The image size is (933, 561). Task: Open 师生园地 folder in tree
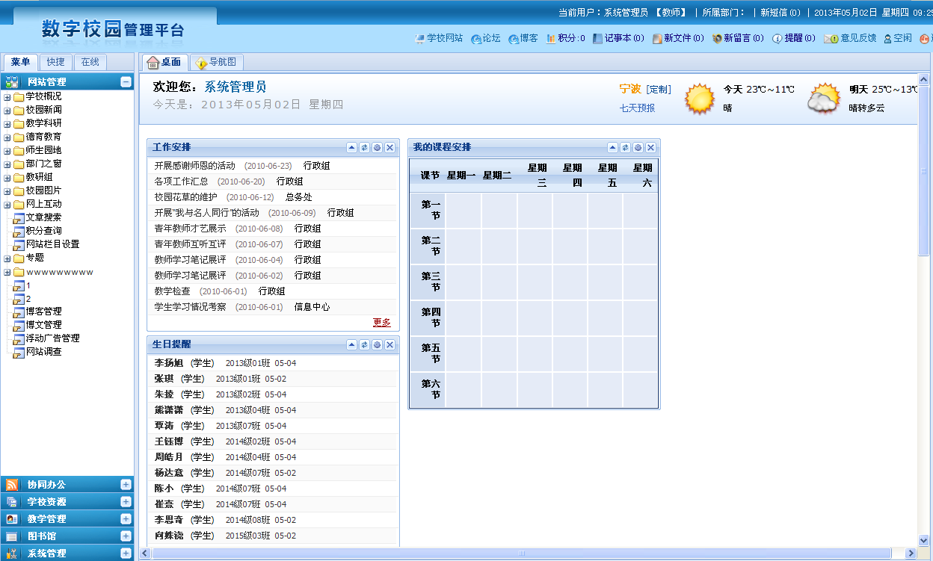tap(43, 150)
